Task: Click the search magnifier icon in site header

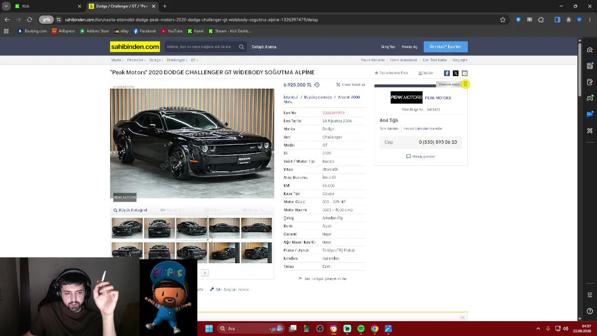Action: point(241,47)
